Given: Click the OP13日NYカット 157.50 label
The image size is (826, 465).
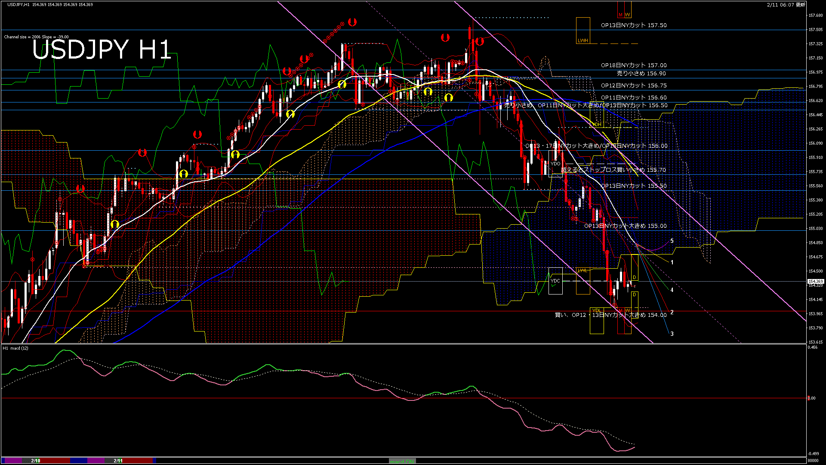Looking at the screenshot, I should 634,25.
